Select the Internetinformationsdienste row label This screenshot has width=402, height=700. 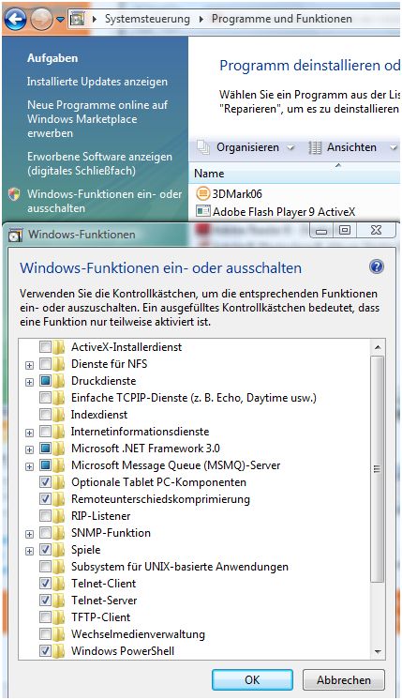(140, 432)
